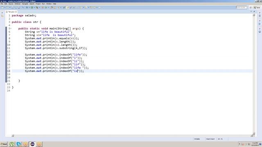The width and height of the screenshot is (262, 147).
Task: Click line 6 String s declaration
Action: point(49,32)
